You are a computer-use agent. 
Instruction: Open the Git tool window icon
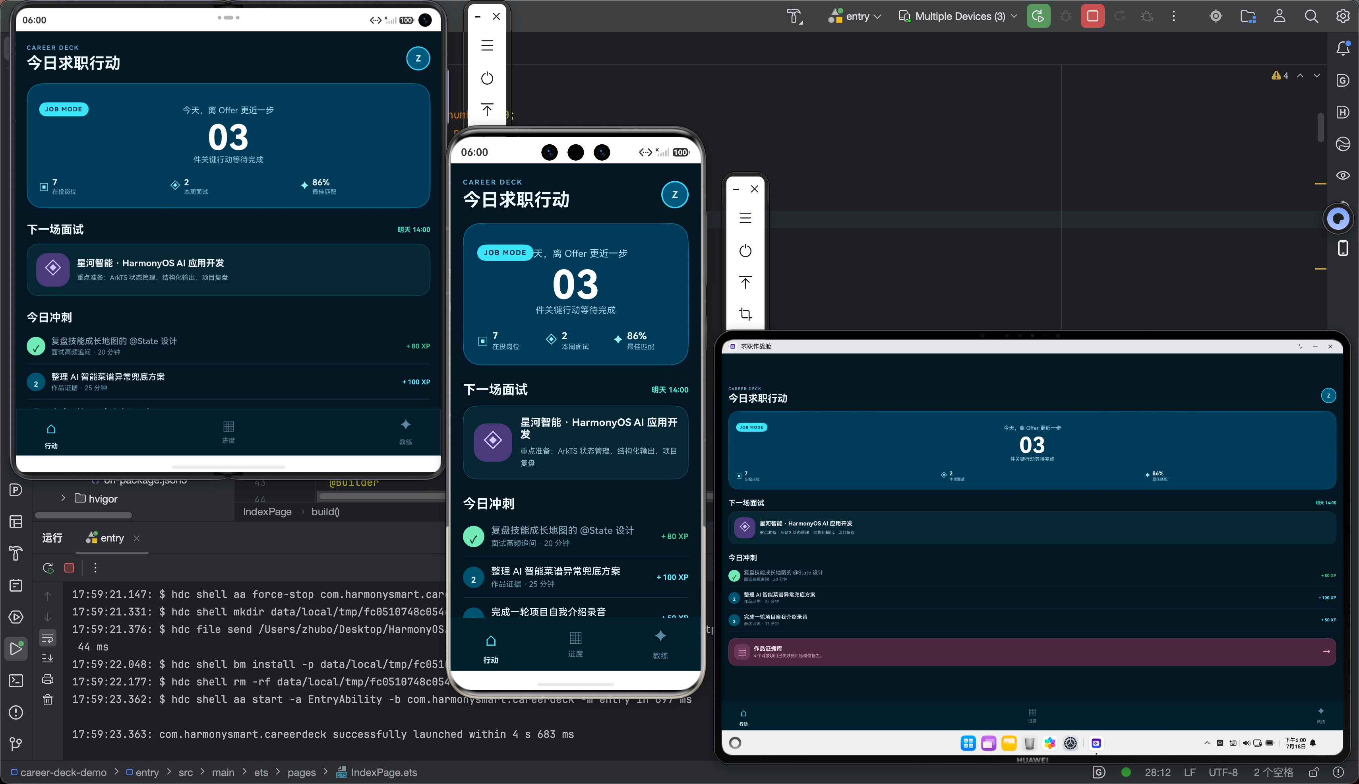point(16,743)
